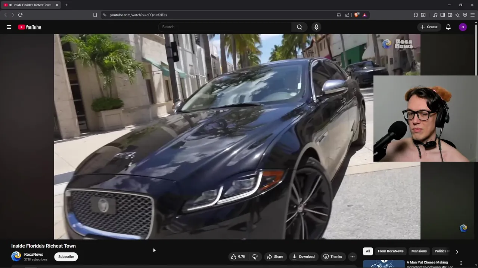Open the account avatar menu
Viewport: 478px width, 268px height.
[463, 27]
